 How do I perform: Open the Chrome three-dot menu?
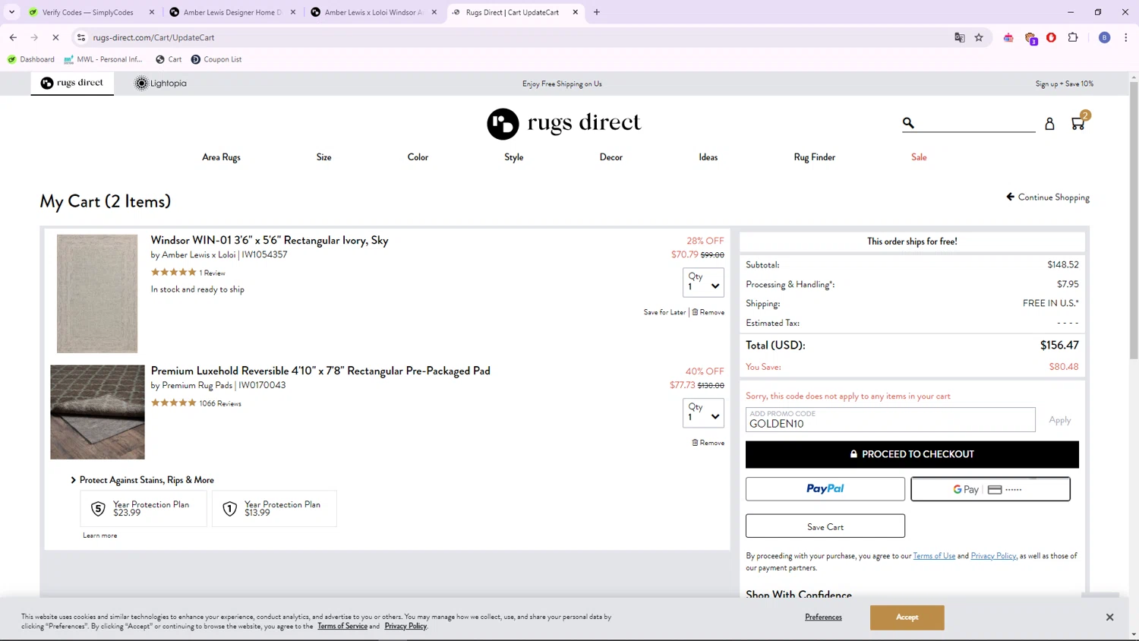(x=1125, y=37)
